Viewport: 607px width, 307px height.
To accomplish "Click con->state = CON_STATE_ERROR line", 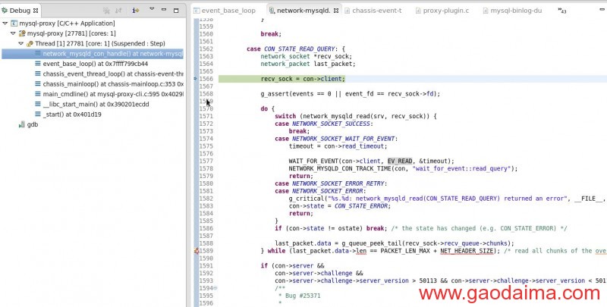I will 339,205.
